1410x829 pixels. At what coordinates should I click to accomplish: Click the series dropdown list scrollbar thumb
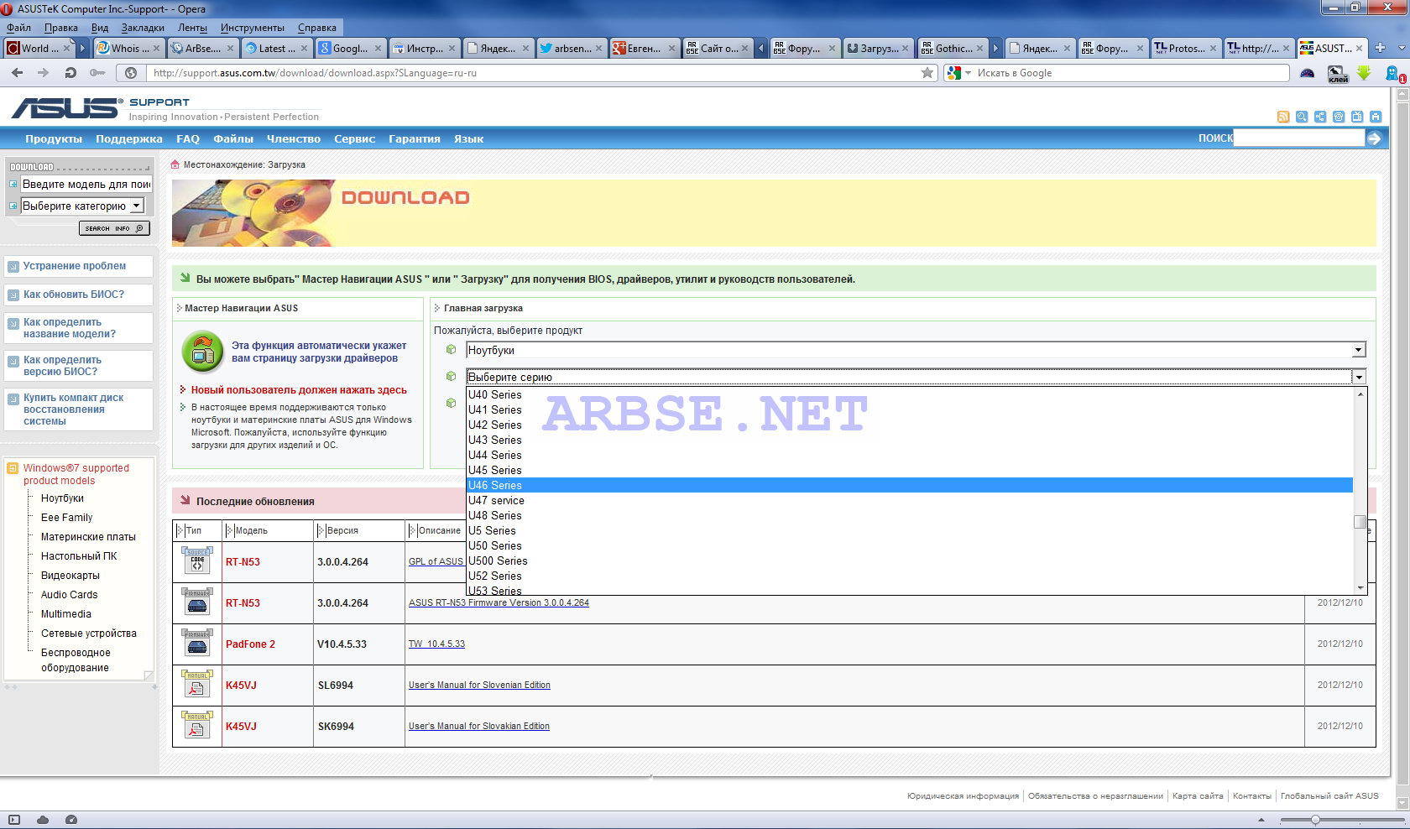point(1360,522)
